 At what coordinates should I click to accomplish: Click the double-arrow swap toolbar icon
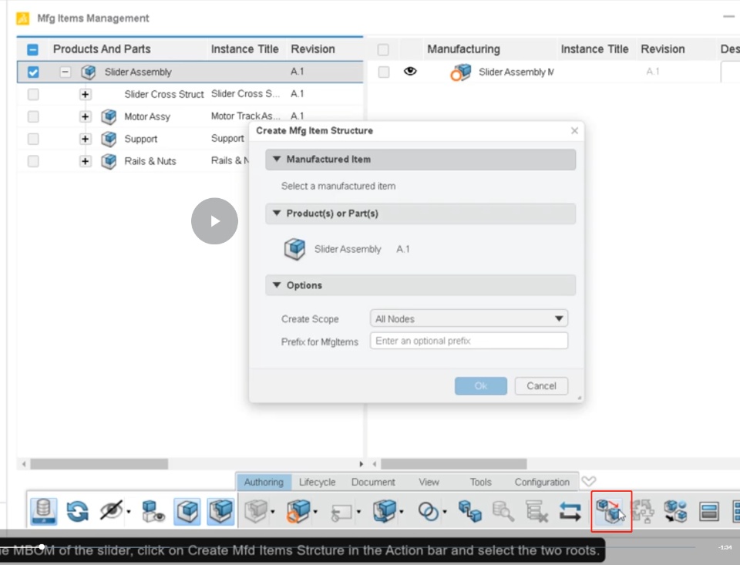[x=570, y=512]
